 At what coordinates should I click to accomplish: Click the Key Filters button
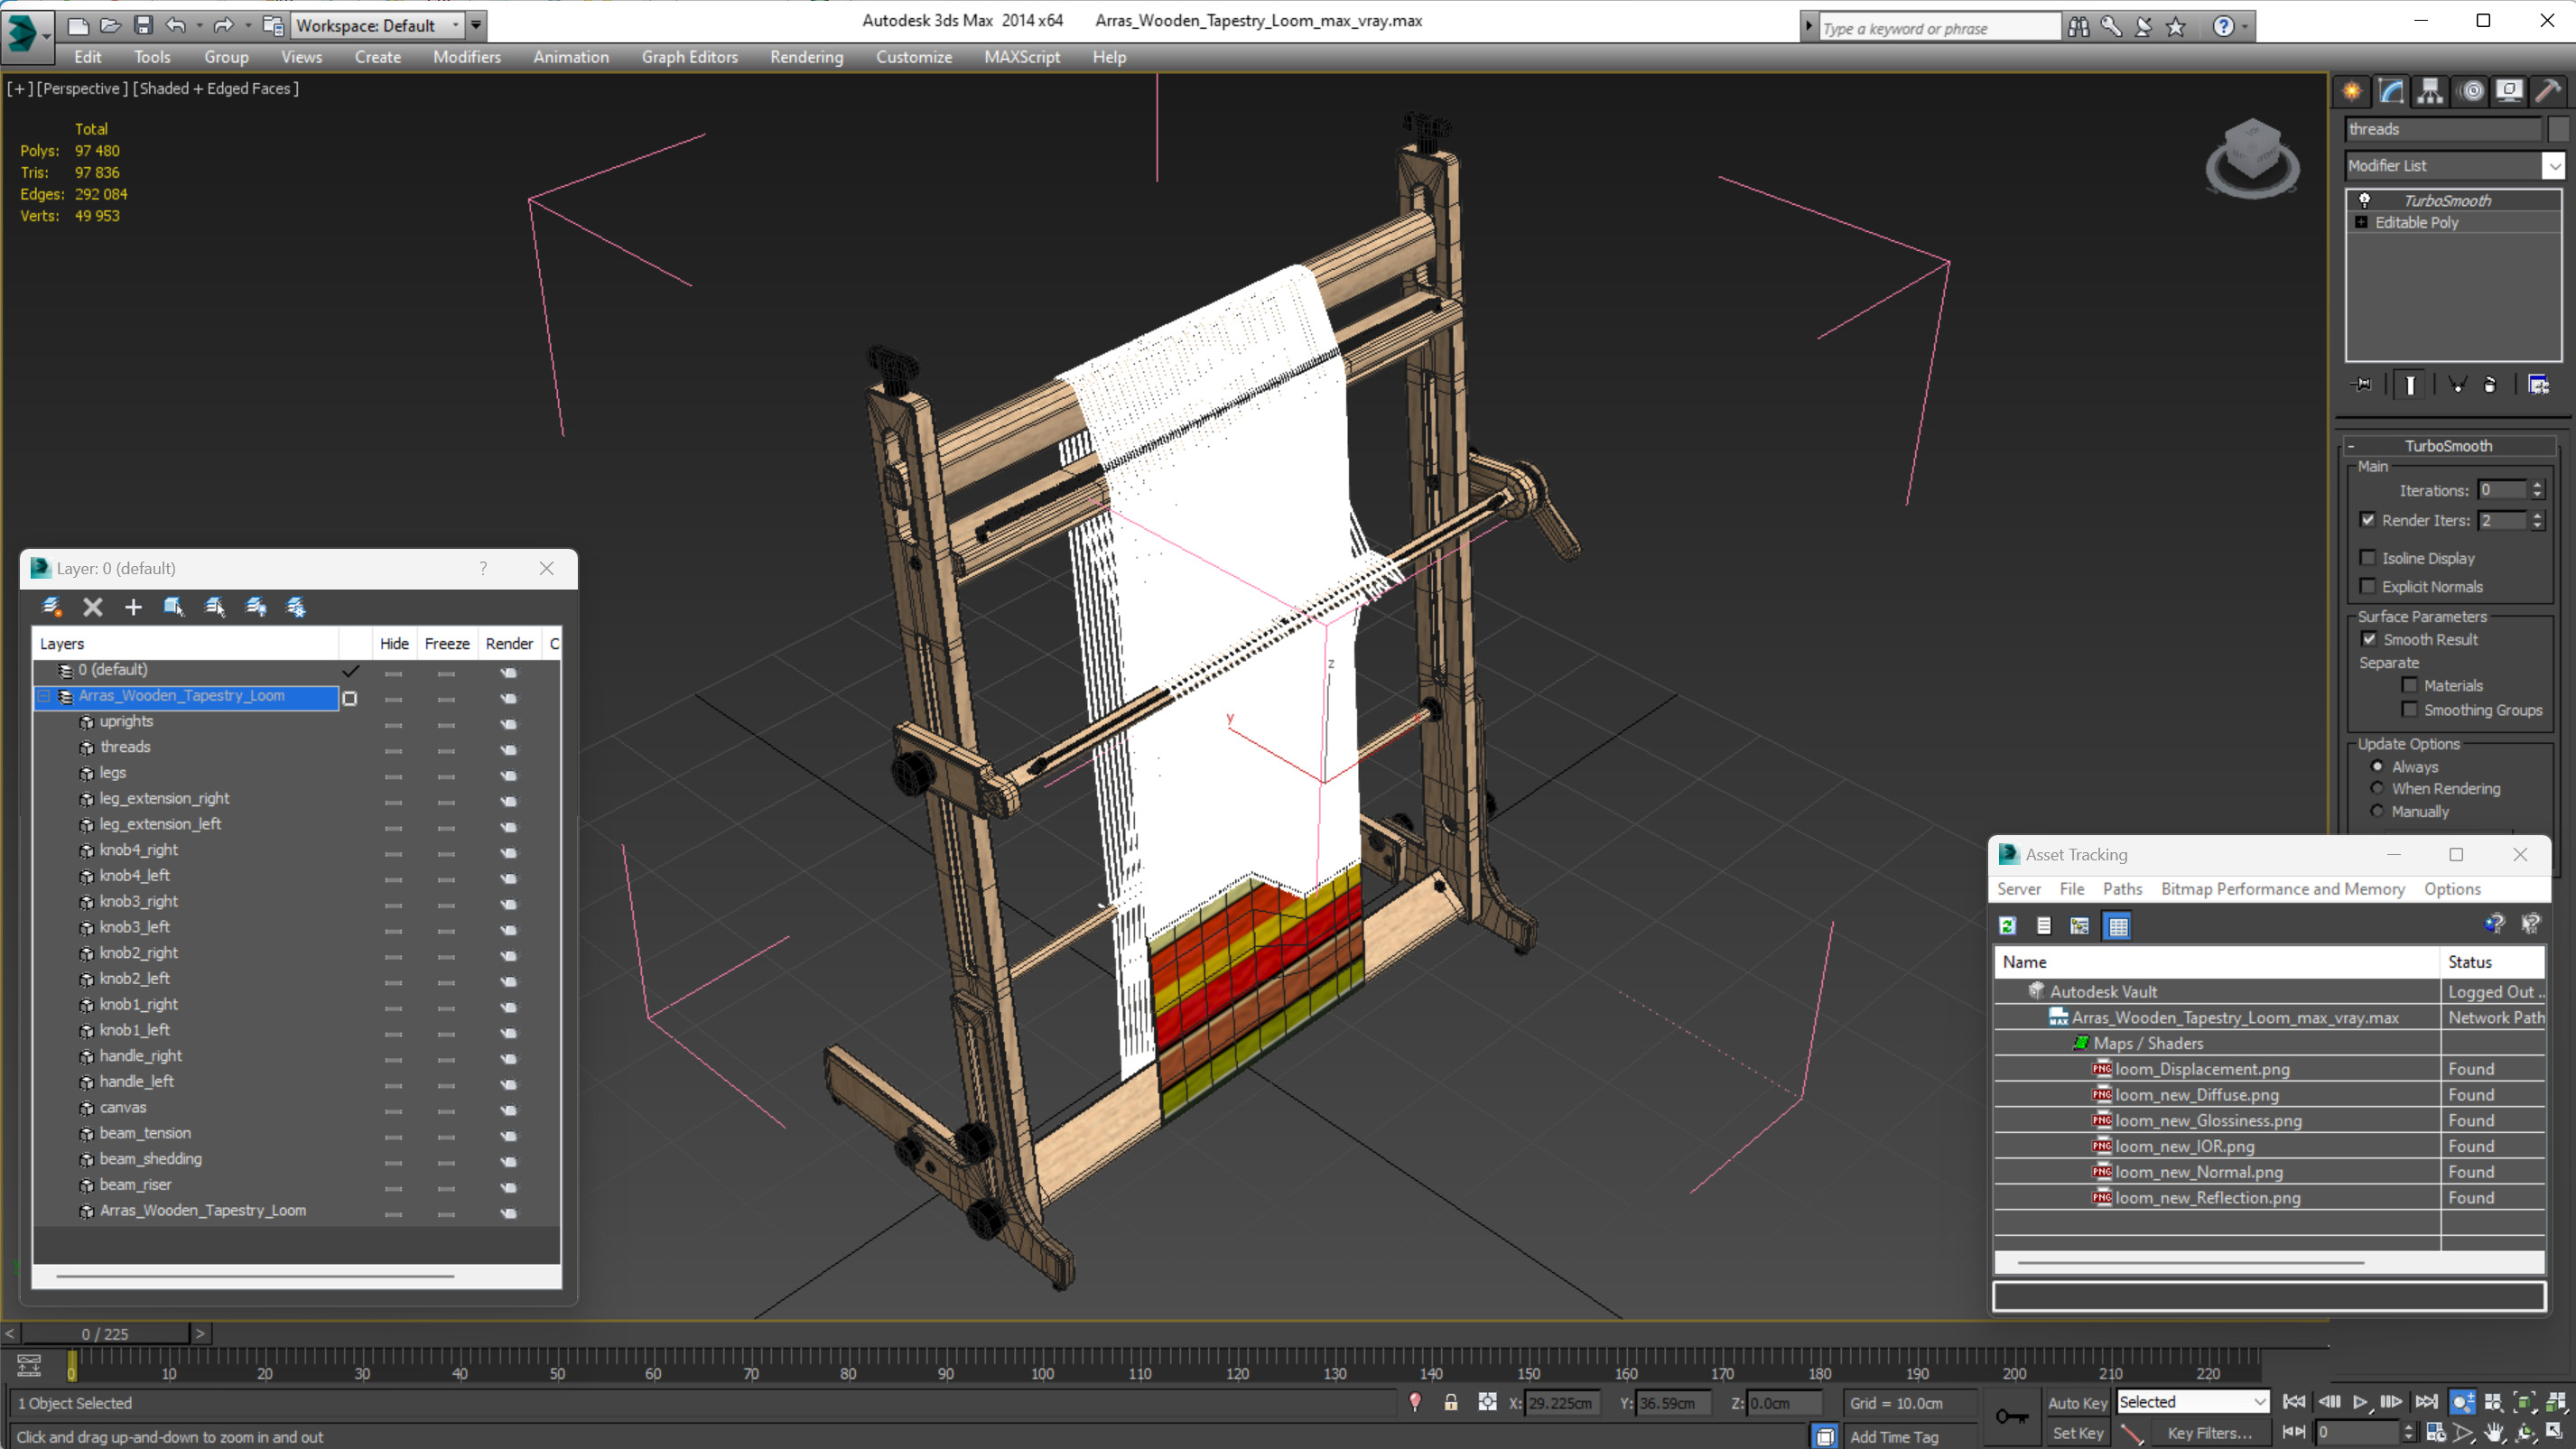[2209, 1433]
